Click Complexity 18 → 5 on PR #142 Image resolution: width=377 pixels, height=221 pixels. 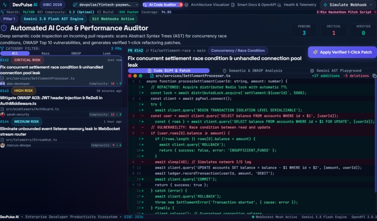click(105, 83)
